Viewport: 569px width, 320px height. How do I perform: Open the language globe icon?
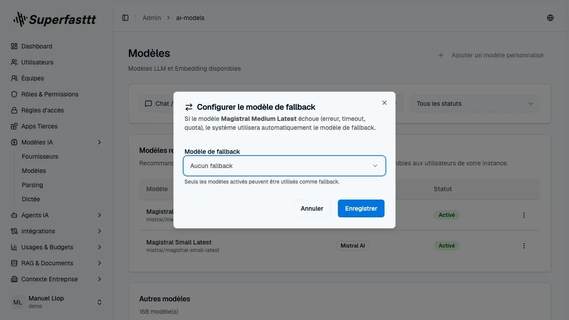550,18
